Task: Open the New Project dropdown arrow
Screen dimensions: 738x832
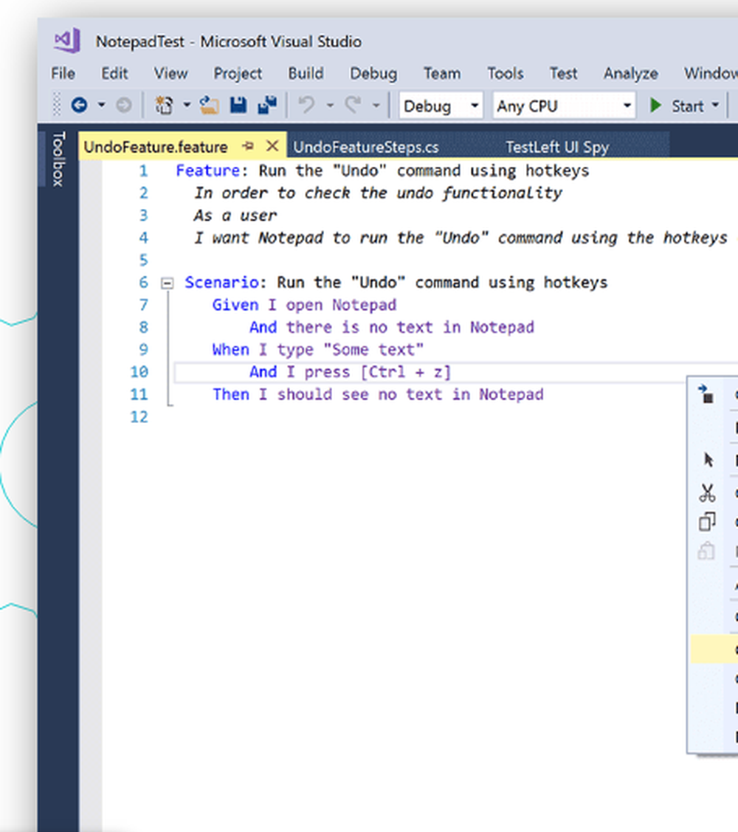Action: (x=187, y=105)
